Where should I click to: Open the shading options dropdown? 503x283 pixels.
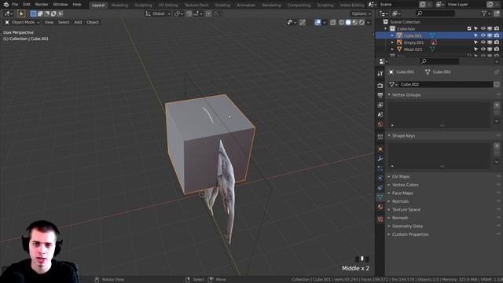click(x=369, y=22)
